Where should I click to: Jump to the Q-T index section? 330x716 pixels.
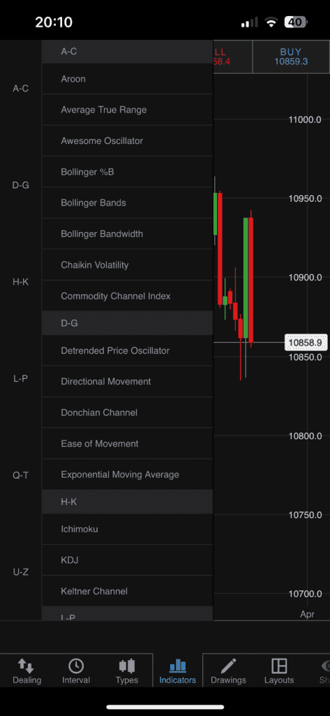pyautogui.click(x=20, y=475)
